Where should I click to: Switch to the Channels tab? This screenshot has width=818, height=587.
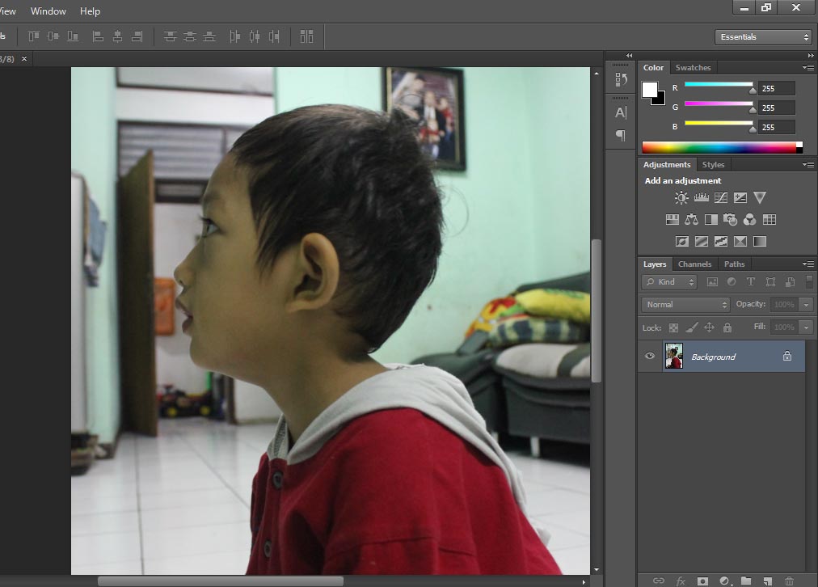(694, 264)
